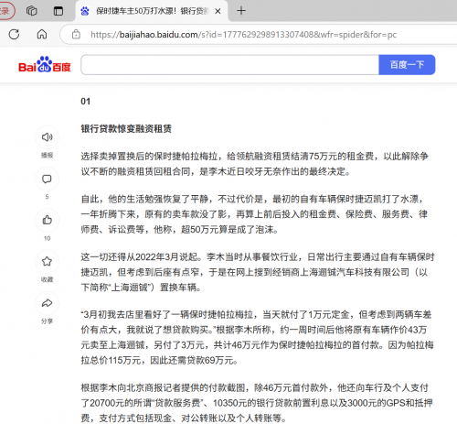
Task: Click paragraph starting 这一切还得从2022年3月说起
Action: coord(258,272)
